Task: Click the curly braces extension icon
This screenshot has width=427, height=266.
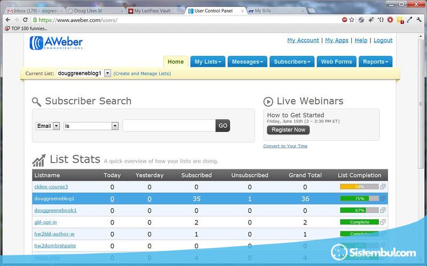Action: 381,20
